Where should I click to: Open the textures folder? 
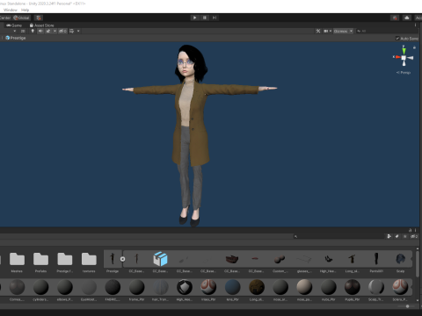coord(89,262)
